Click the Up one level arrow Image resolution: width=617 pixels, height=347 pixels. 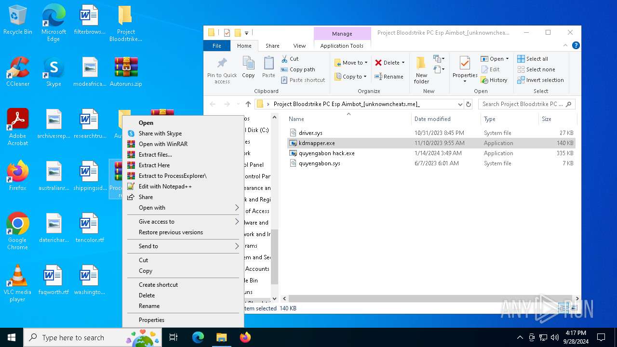(248, 104)
